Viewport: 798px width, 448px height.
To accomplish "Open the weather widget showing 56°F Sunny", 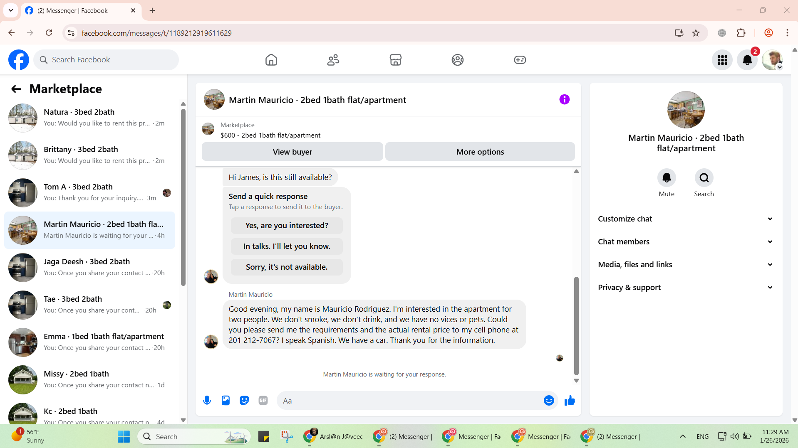I will point(28,436).
